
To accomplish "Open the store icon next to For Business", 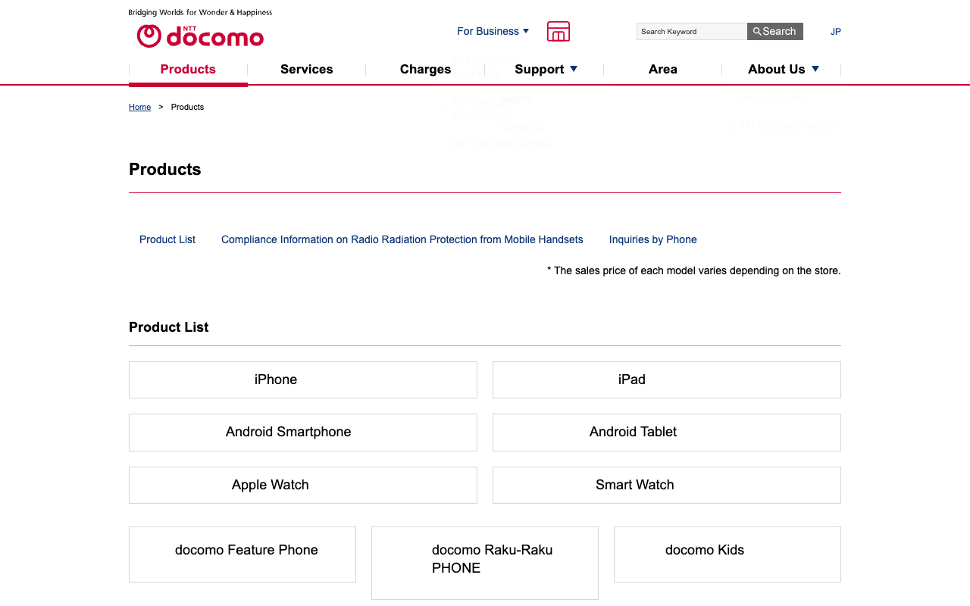I will point(559,32).
